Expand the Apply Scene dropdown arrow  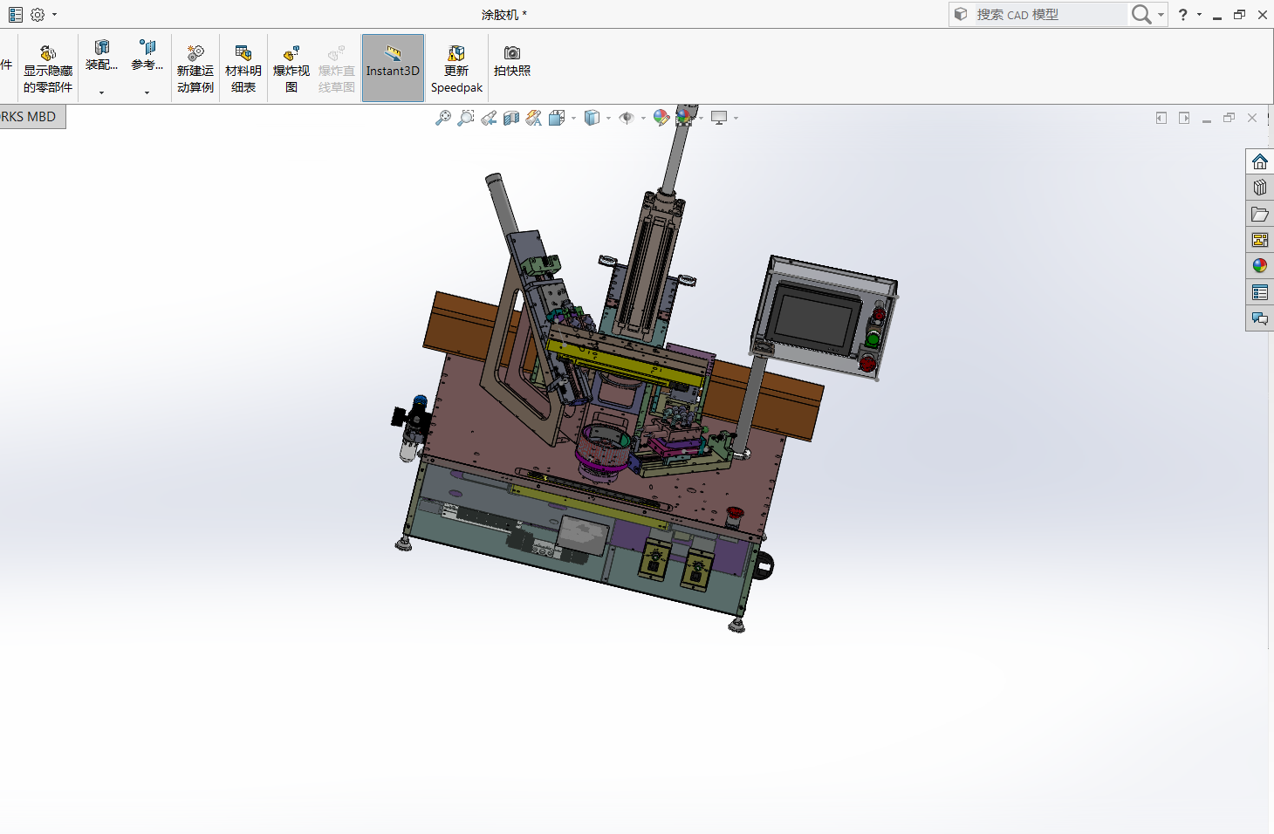(701, 118)
